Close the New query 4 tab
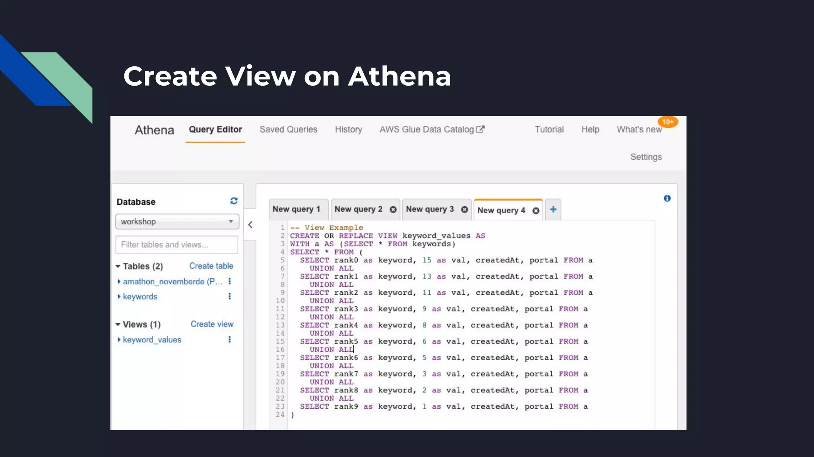The image size is (814, 457). (536, 211)
